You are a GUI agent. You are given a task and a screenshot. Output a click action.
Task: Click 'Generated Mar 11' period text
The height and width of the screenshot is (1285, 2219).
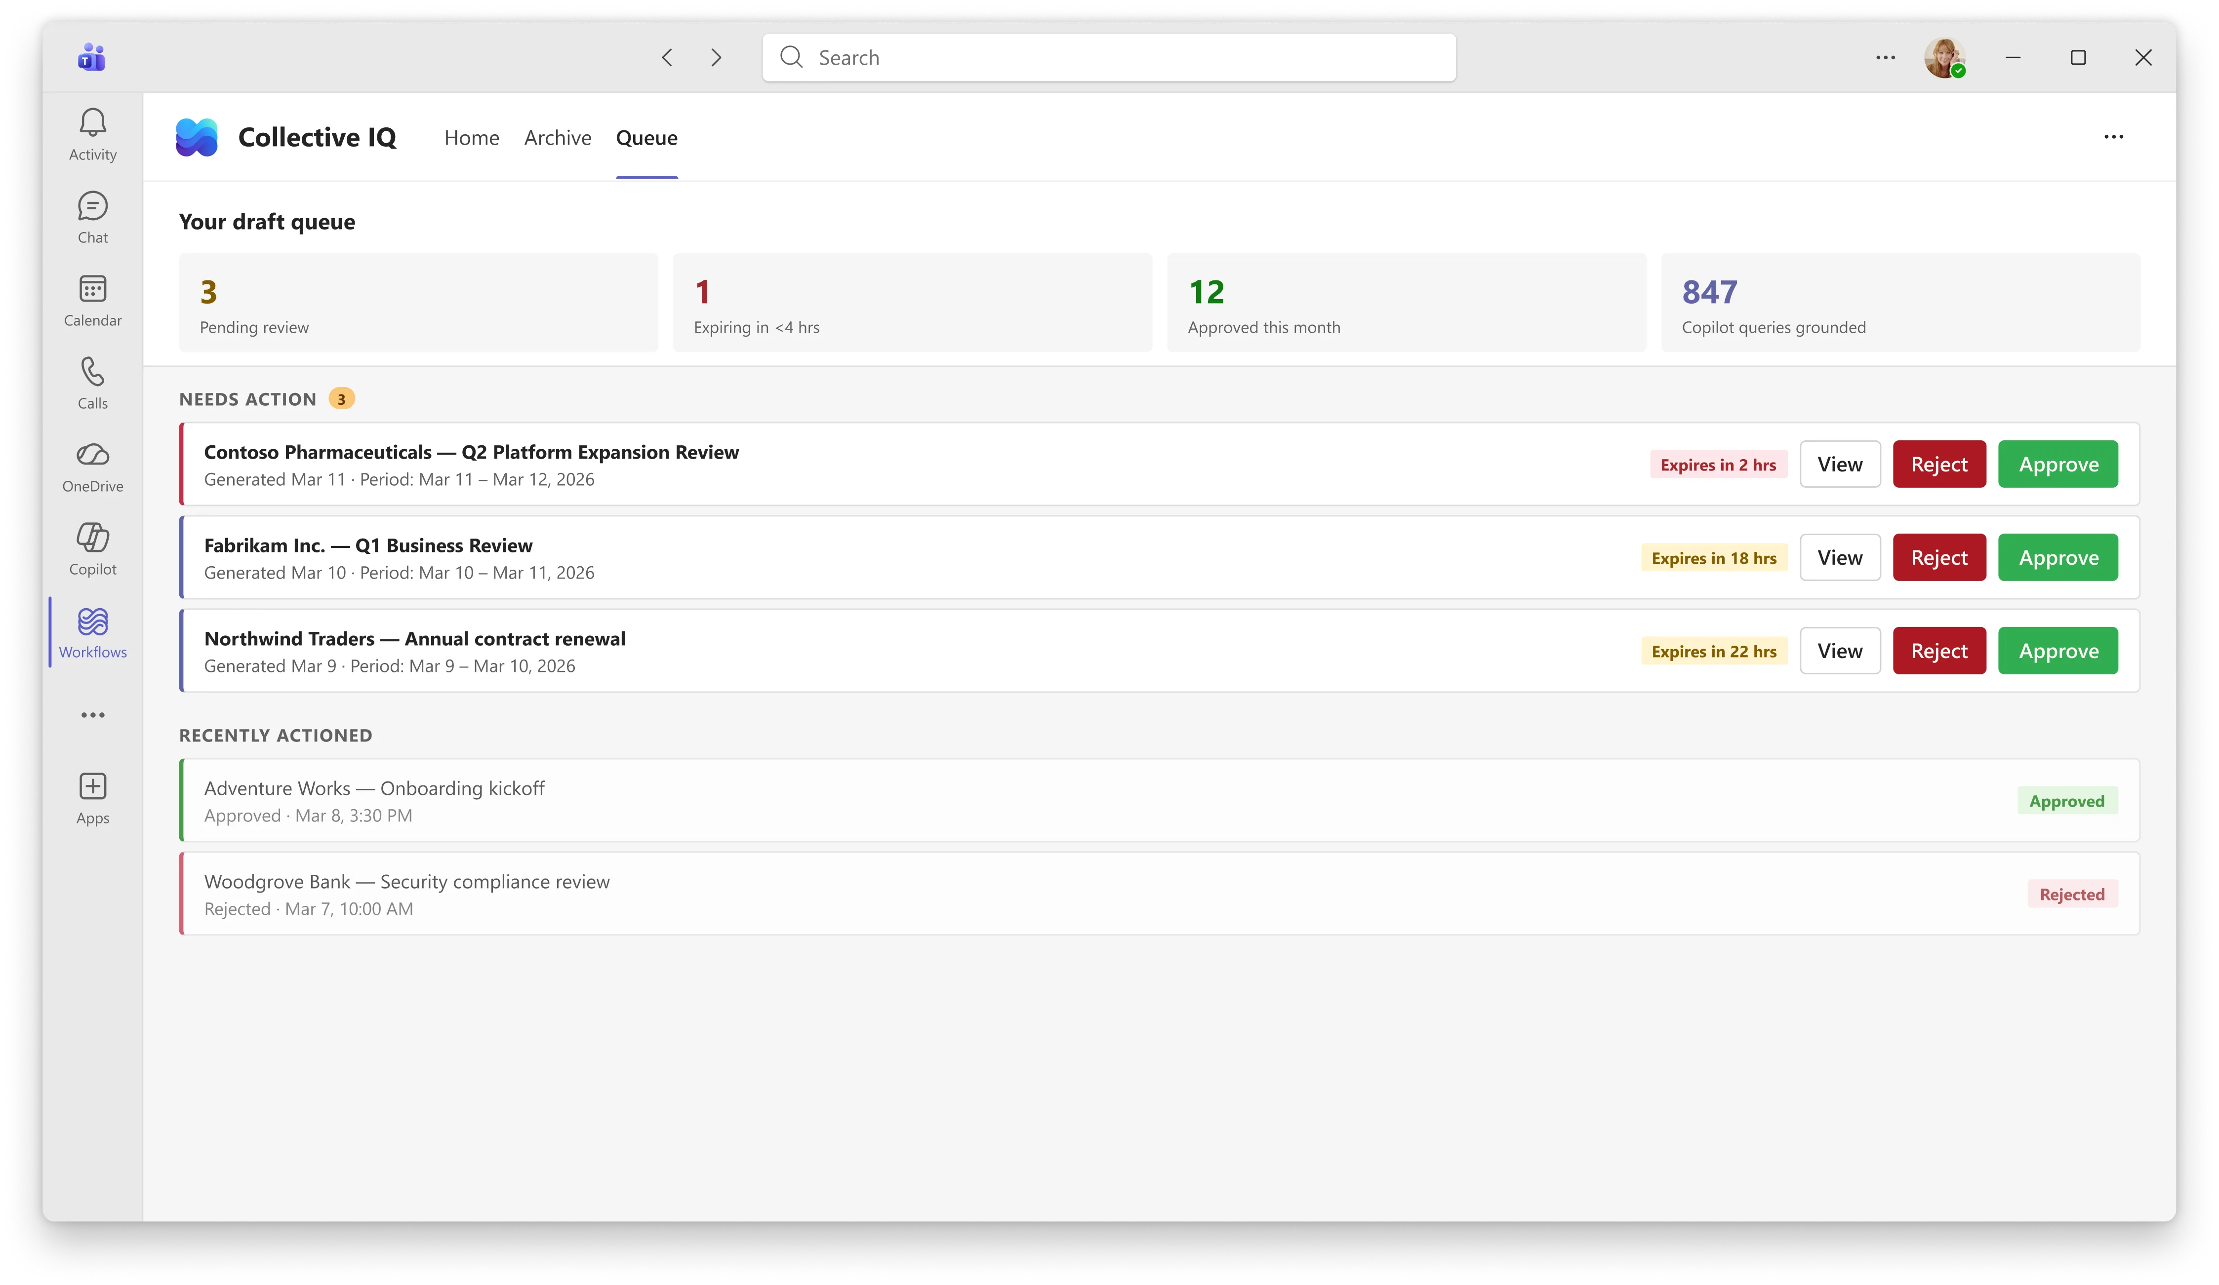pyautogui.click(x=399, y=480)
